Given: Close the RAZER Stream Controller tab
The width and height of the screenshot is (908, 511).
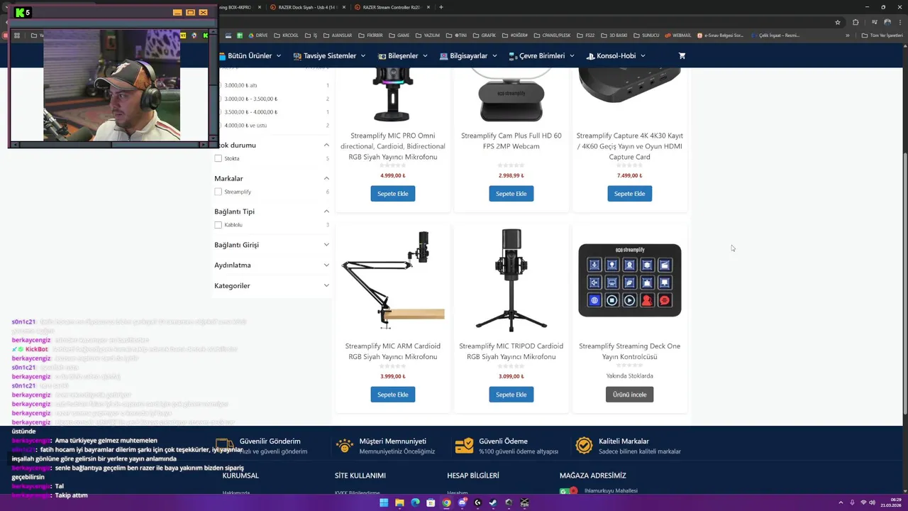Looking at the screenshot, I should pyautogui.click(x=428, y=7).
